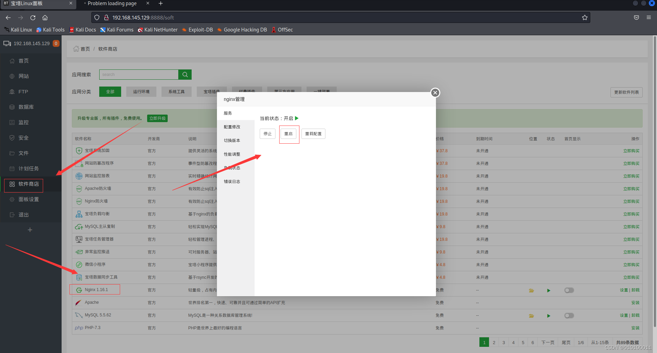The image size is (657, 353).
Task: Click the 宝塔负载均衡 icon
Action: point(79,214)
